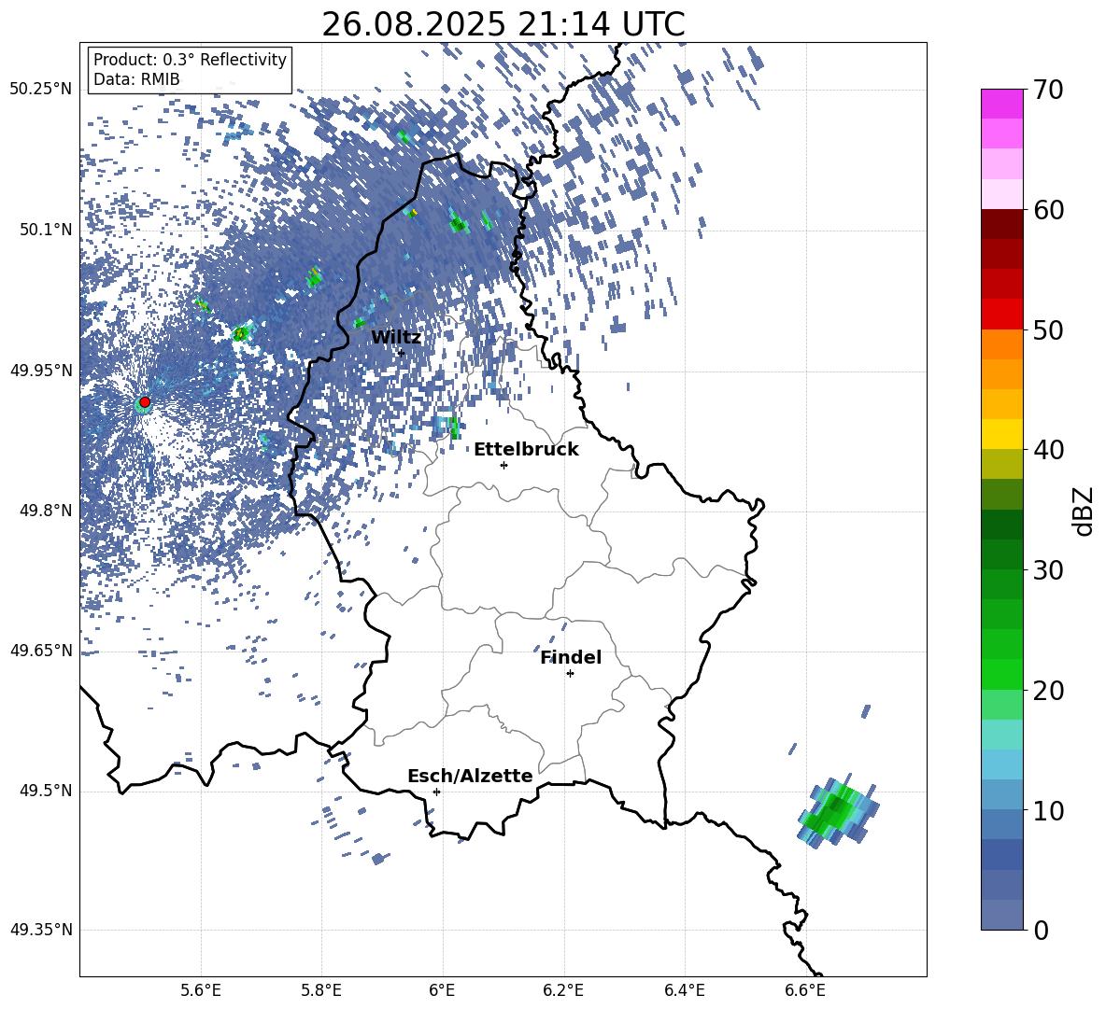Click the 6°E longitude label
Image resolution: width=1106 pixels, height=1009 pixels.
pyautogui.click(x=442, y=990)
